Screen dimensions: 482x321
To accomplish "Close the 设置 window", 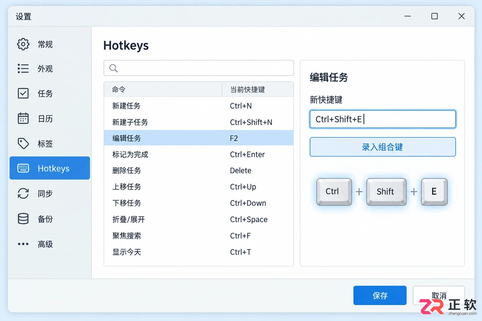I will pyautogui.click(x=462, y=16).
